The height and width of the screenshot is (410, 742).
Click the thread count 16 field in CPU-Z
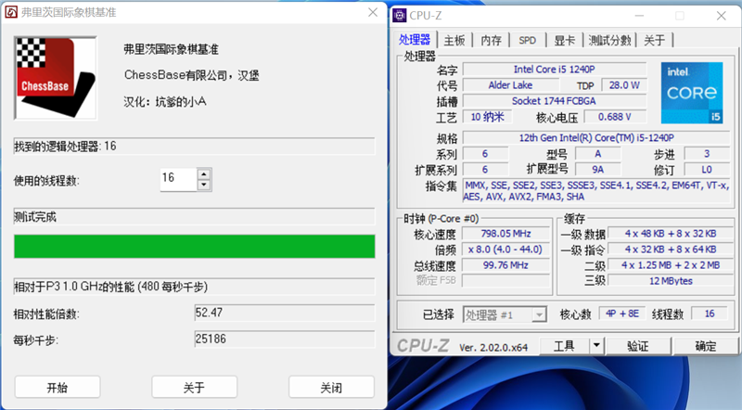[x=710, y=314]
